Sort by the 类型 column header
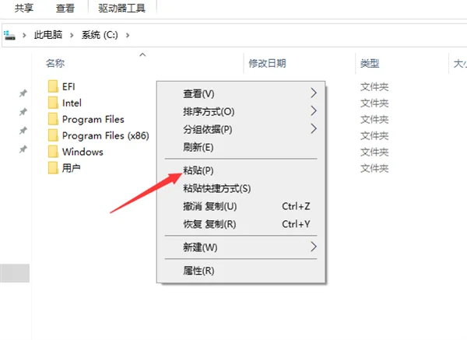The width and height of the screenshot is (467, 340). pos(370,63)
